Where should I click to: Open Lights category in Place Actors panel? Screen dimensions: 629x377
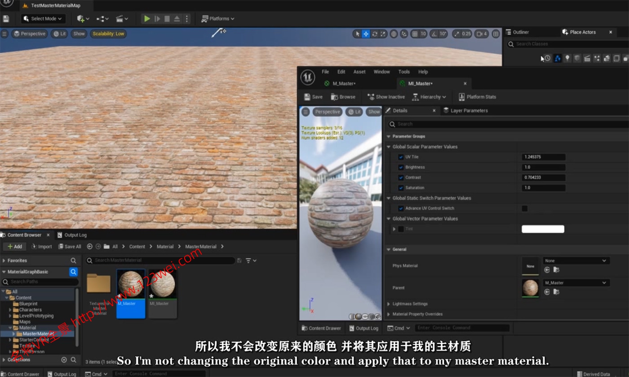(567, 58)
